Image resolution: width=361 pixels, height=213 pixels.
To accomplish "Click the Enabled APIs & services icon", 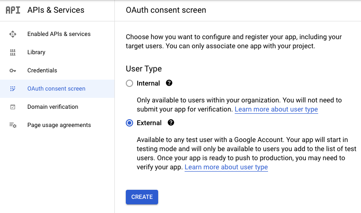I will pyautogui.click(x=13, y=34).
